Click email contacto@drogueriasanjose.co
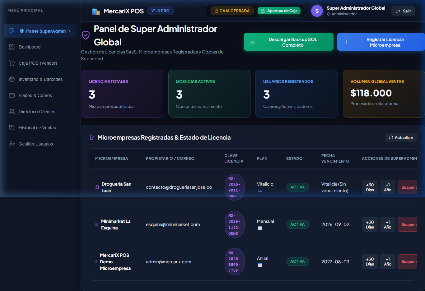The width and height of the screenshot is (425, 291). point(179,187)
